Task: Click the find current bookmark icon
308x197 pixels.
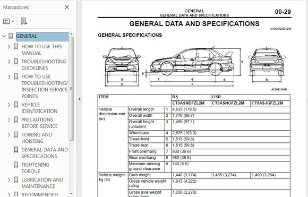Action: [24, 21]
